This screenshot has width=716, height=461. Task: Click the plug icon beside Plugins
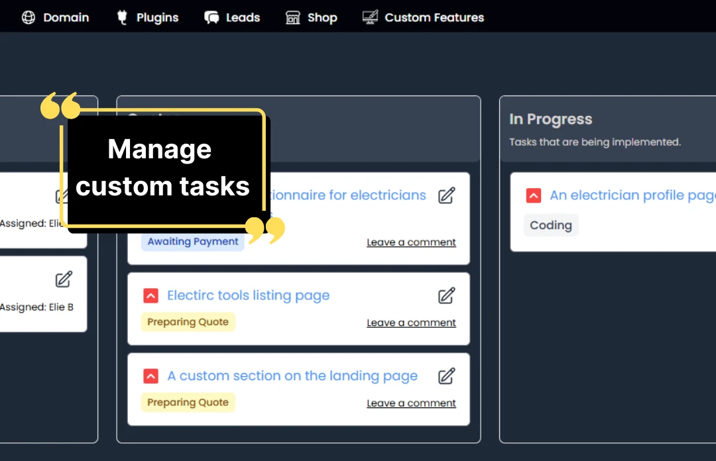[122, 17]
